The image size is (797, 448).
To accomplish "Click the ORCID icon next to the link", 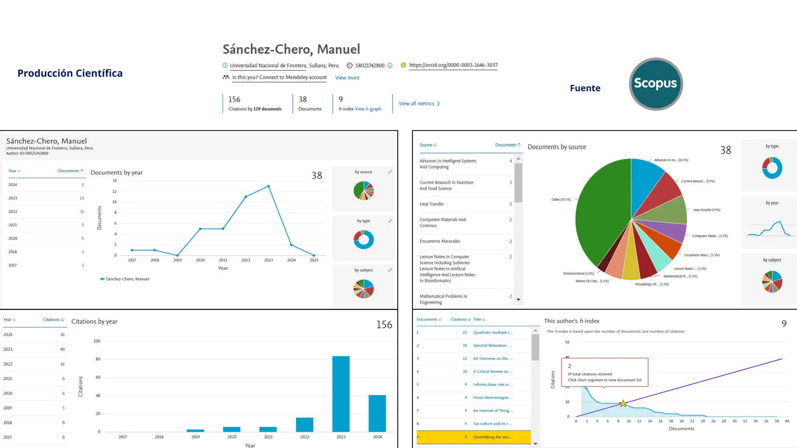I will [x=403, y=65].
